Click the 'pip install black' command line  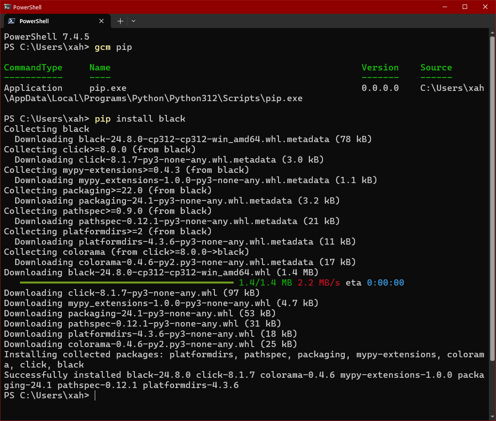[140, 119]
